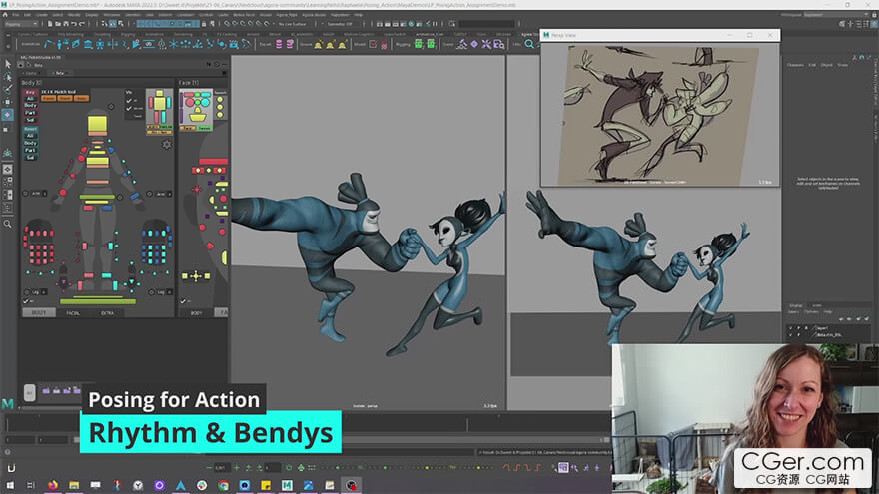
Task: Click the Windows Start button
Action: (x=11, y=486)
